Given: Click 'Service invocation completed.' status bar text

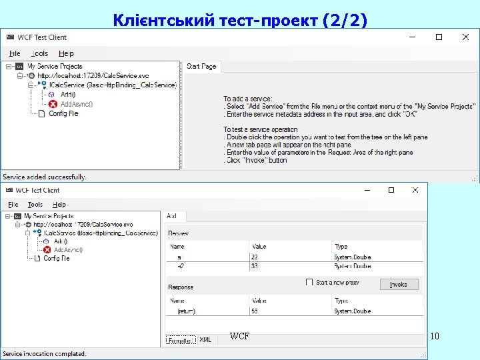Looking at the screenshot, I should [x=45, y=354].
